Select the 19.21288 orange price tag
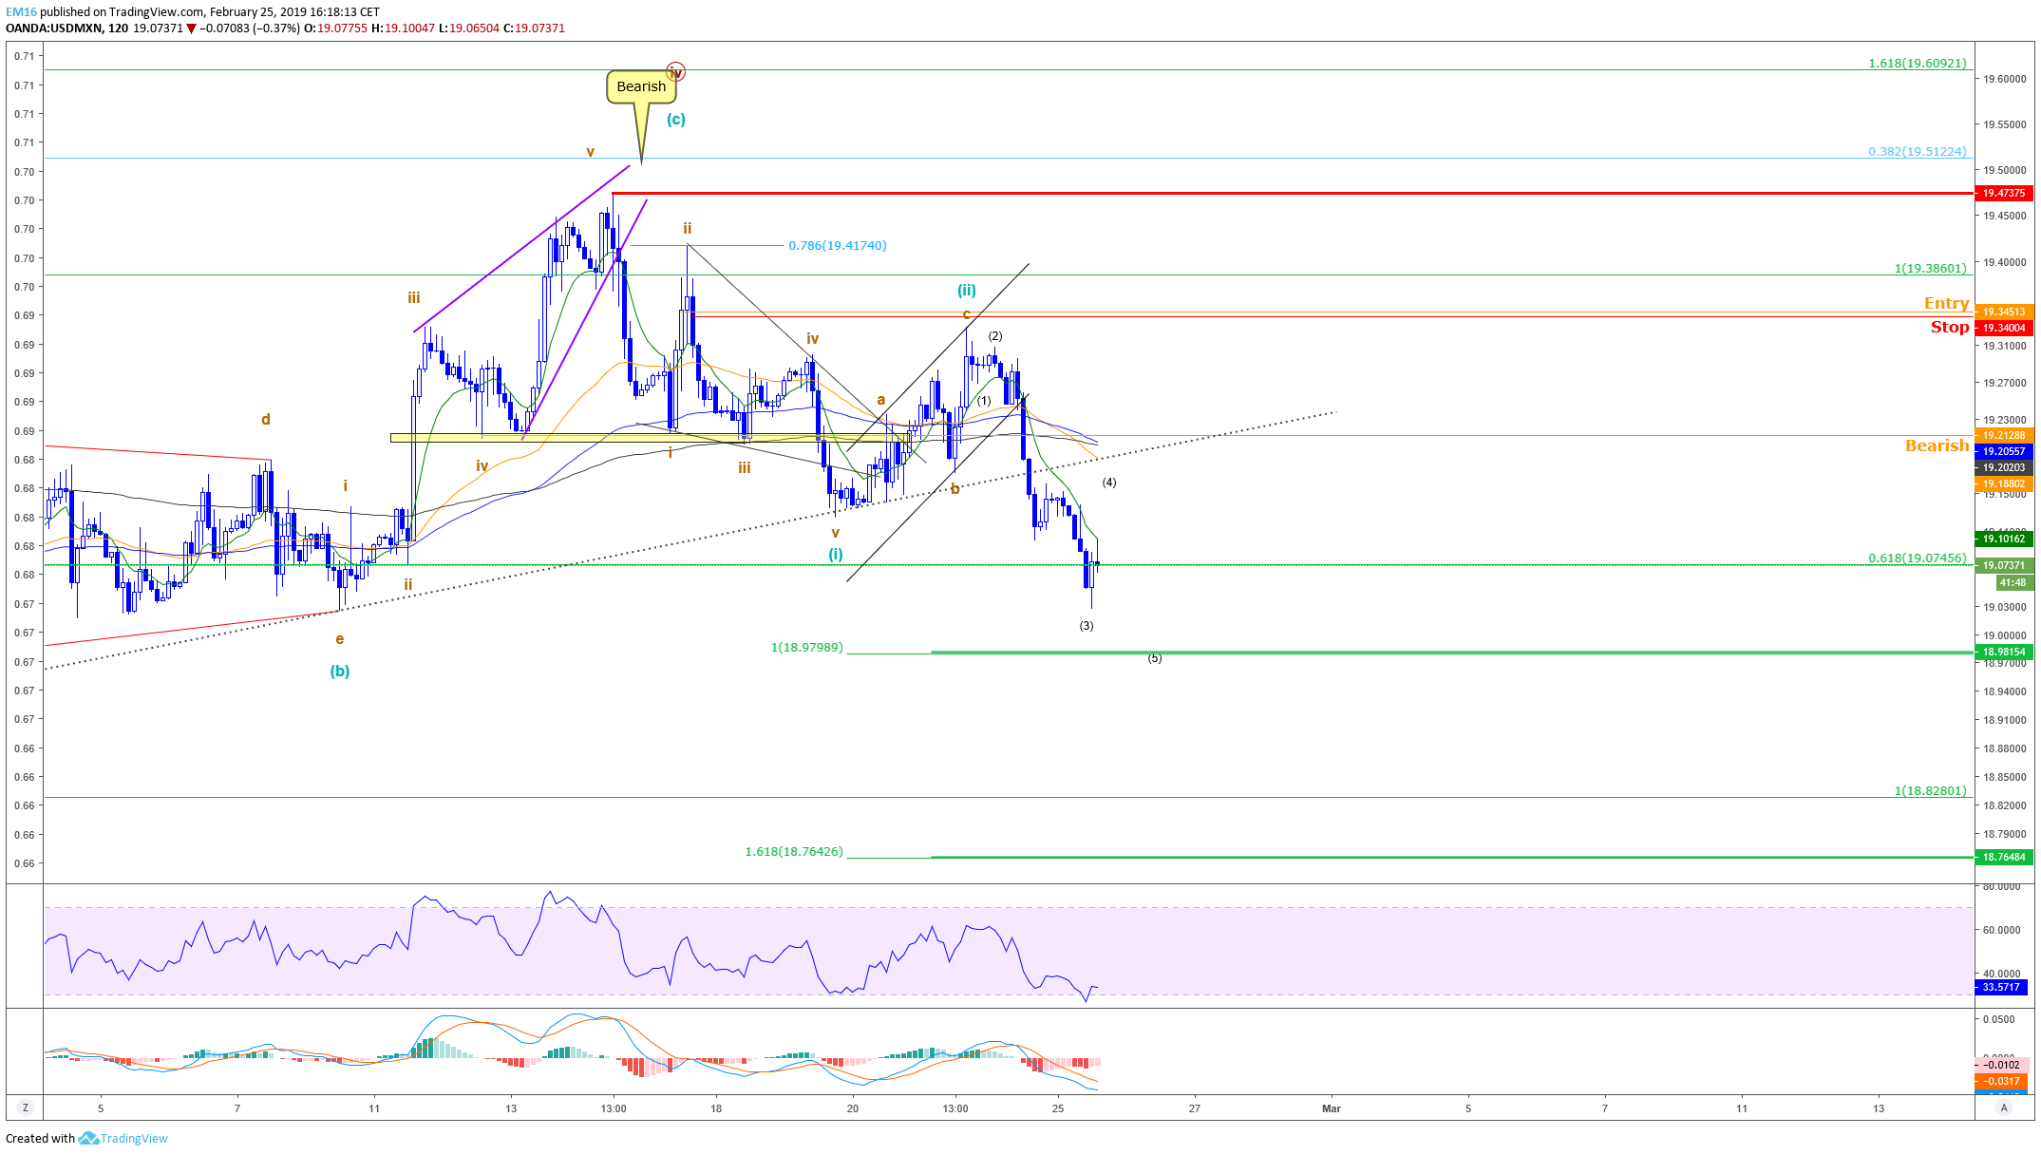 [x=2004, y=435]
